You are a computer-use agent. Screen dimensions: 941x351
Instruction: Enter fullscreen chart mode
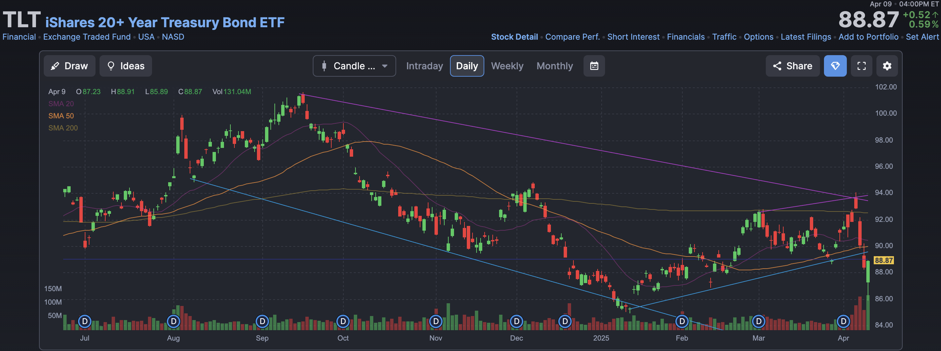tap(861, 66)
